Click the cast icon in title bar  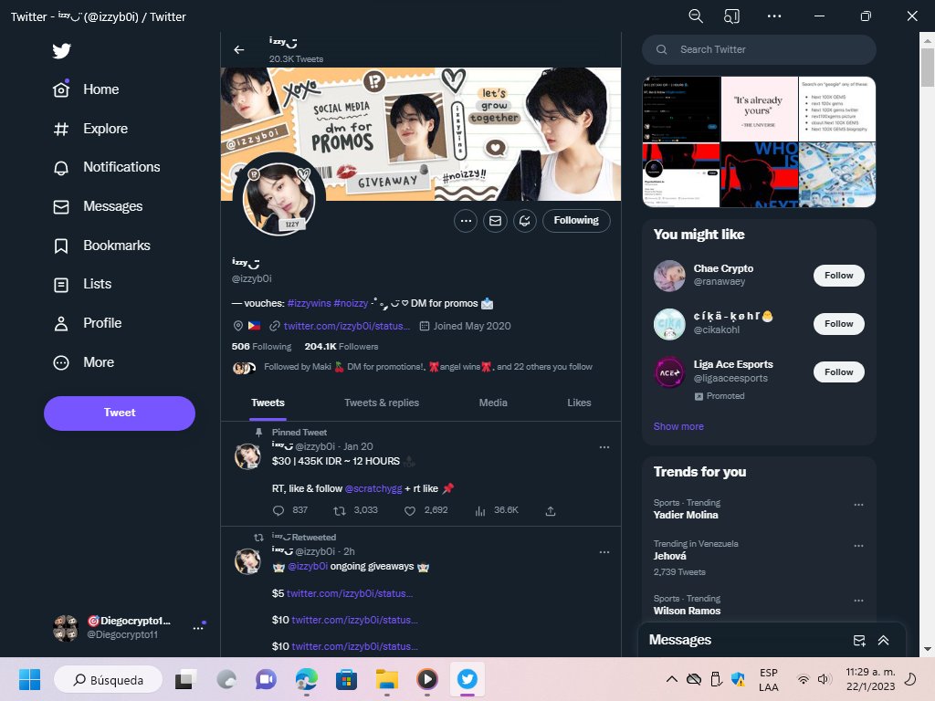(731, 16)
